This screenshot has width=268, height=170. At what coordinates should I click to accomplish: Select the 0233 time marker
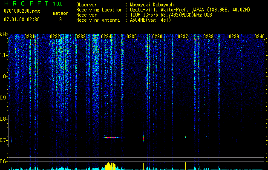81,36
